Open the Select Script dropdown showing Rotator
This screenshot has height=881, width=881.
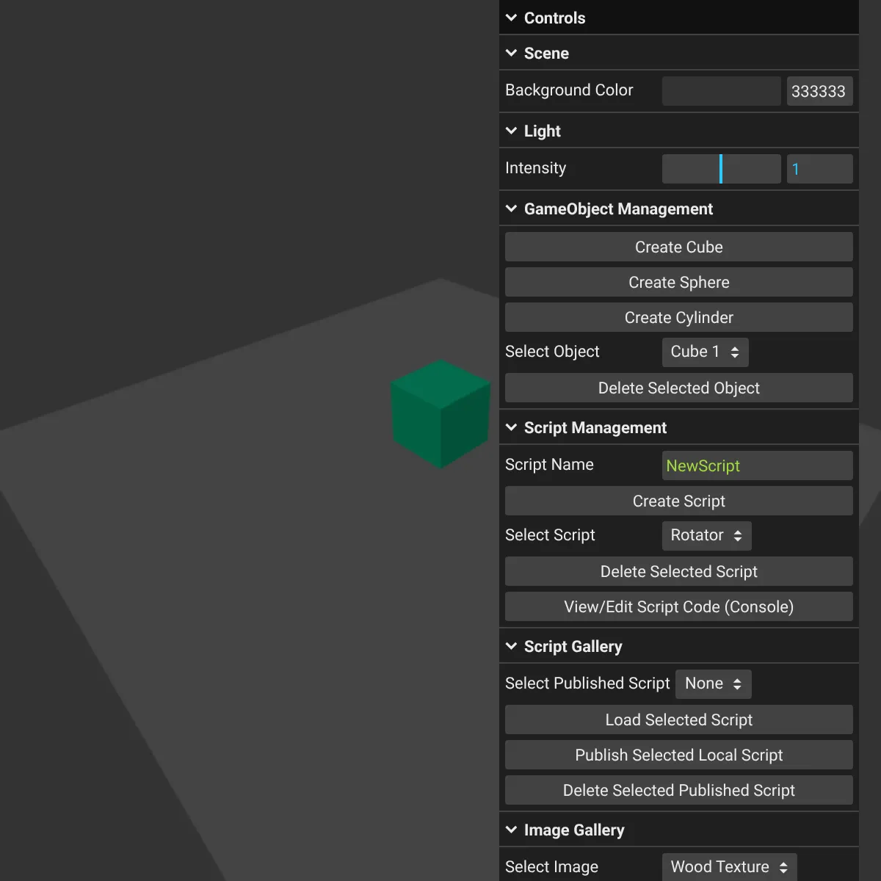pyautogui.click(x=706, y=535)
